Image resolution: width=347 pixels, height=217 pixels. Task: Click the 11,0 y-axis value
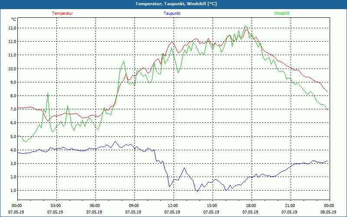13,55
